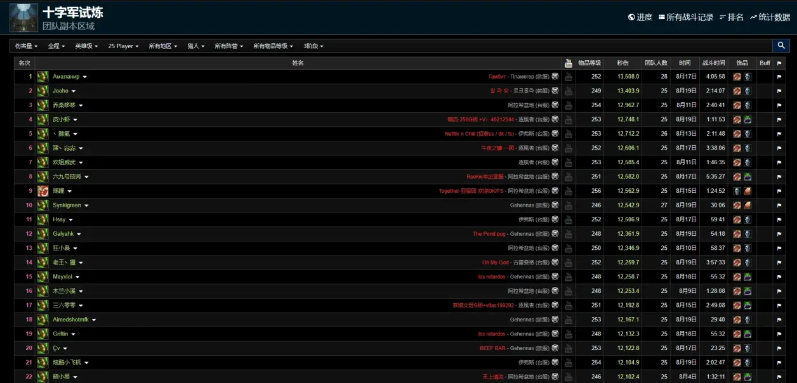The width and height of the screenshot is (797, 383).
Task: Sort by the 战斗时间 fight duration column header
Action: pos(713,63)
